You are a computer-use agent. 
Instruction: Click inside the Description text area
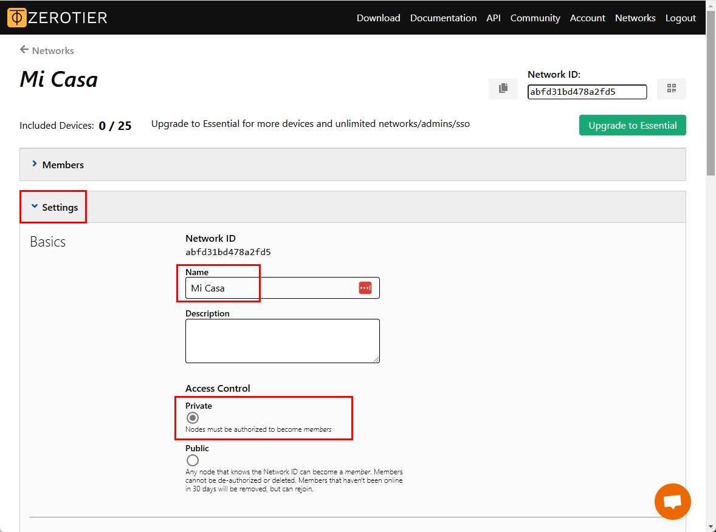coord(282,341)
